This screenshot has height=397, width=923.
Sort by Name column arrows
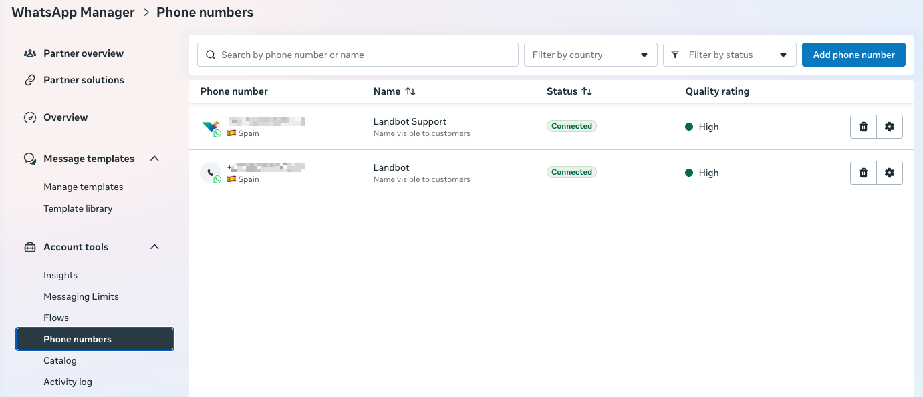coord(410,91)
